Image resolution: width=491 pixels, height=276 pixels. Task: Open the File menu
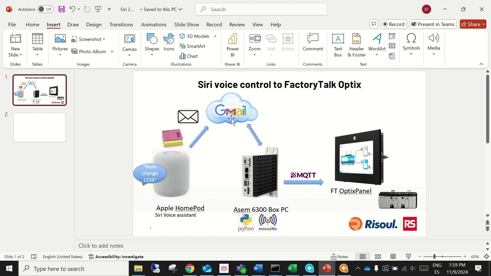[12, 24]
